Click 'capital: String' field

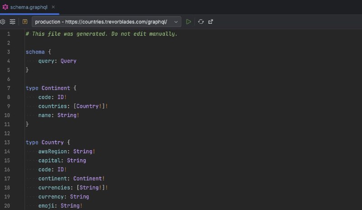coord(62,160)
